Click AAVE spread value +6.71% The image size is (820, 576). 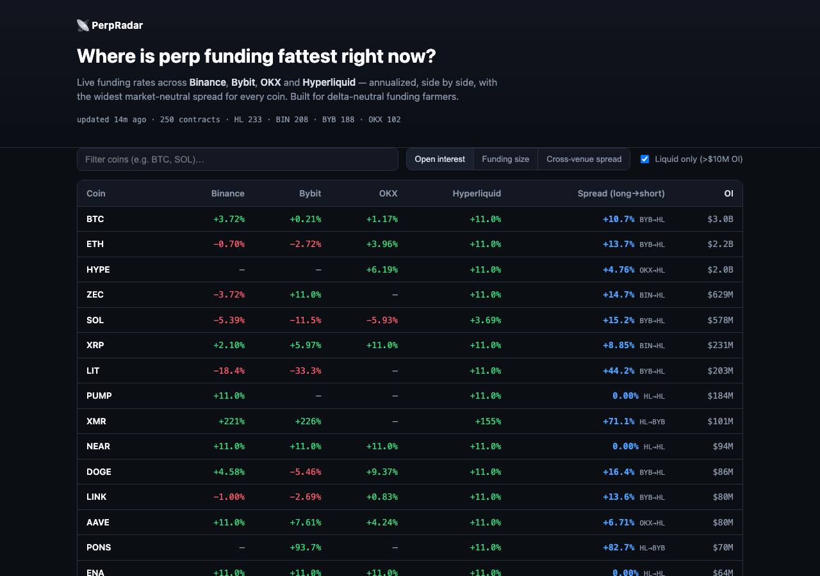[619, 522]
